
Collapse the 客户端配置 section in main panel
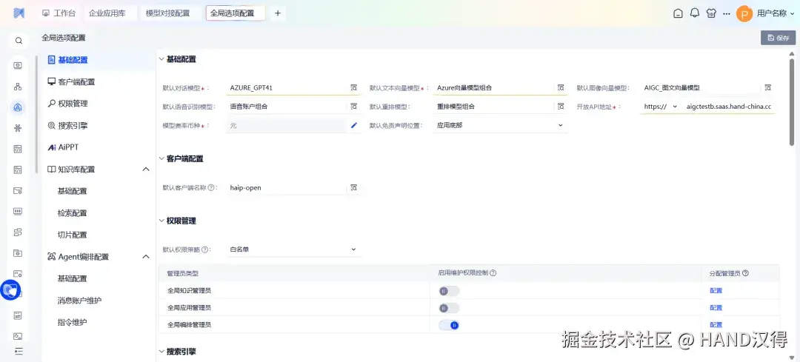click(x=161, y=158)
